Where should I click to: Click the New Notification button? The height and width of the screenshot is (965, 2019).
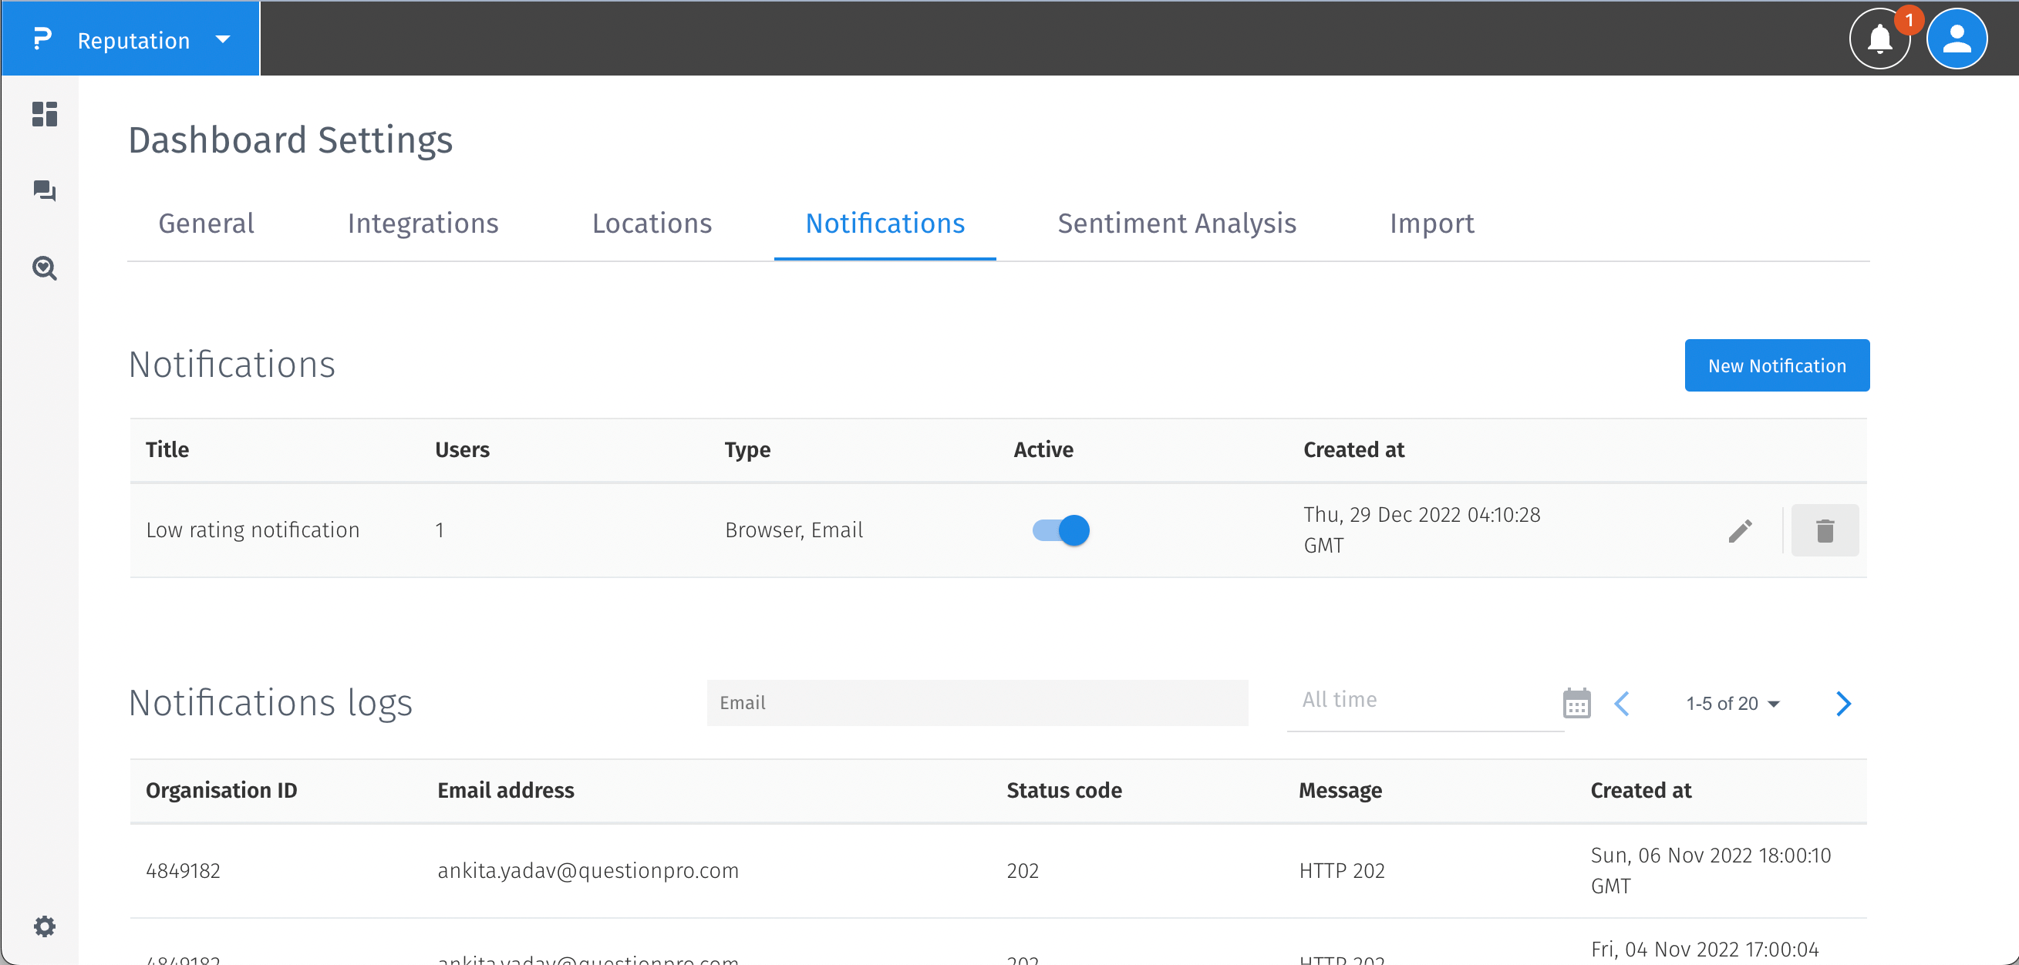(1776, 366)
